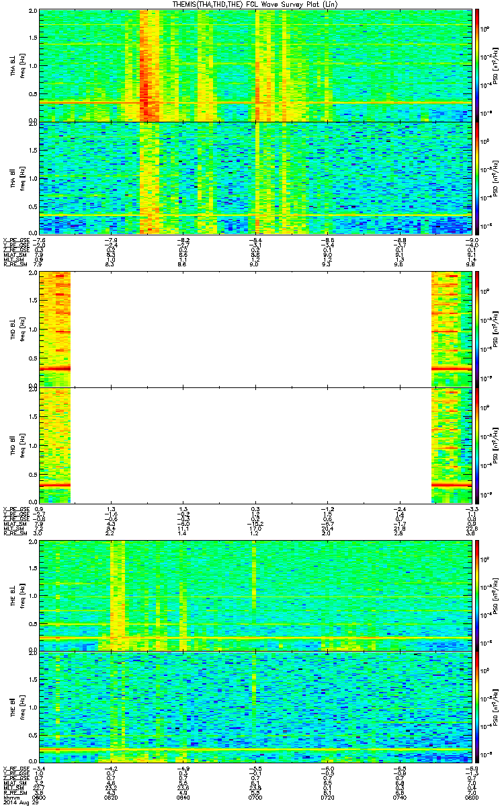
Task: Click the 2.0 tick on THE BL axis
Action: coord(33,542)
